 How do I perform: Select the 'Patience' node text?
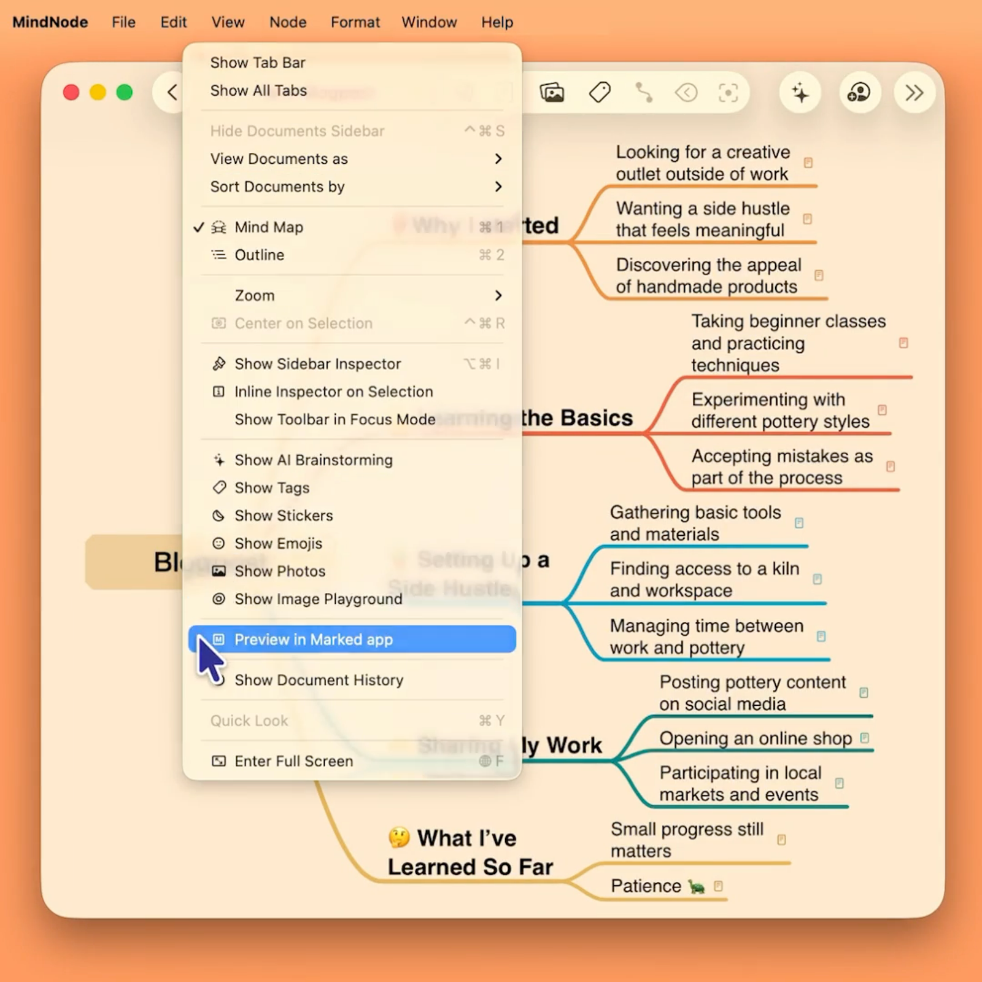[646, 886]
